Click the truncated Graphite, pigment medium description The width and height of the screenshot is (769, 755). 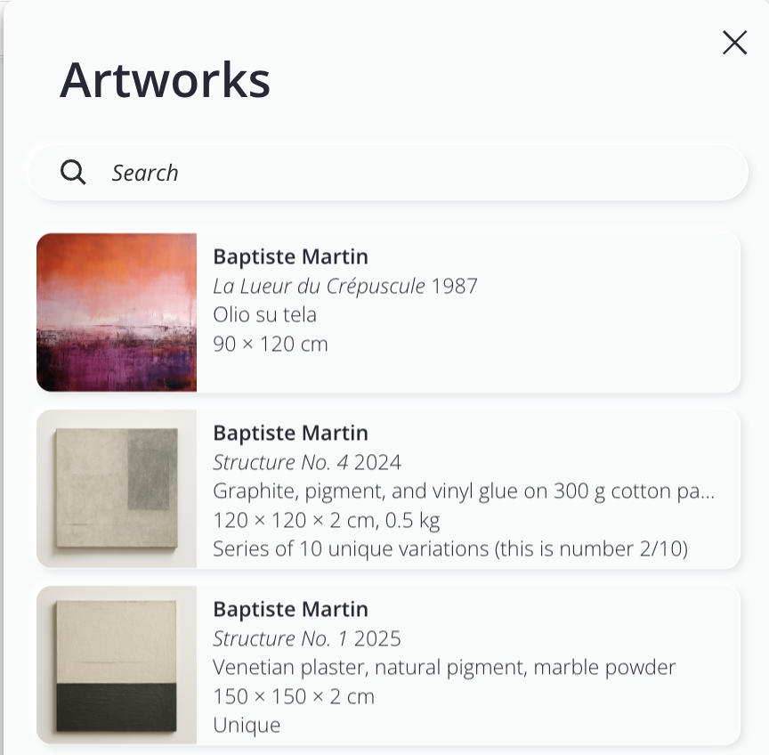pos(464,491)
